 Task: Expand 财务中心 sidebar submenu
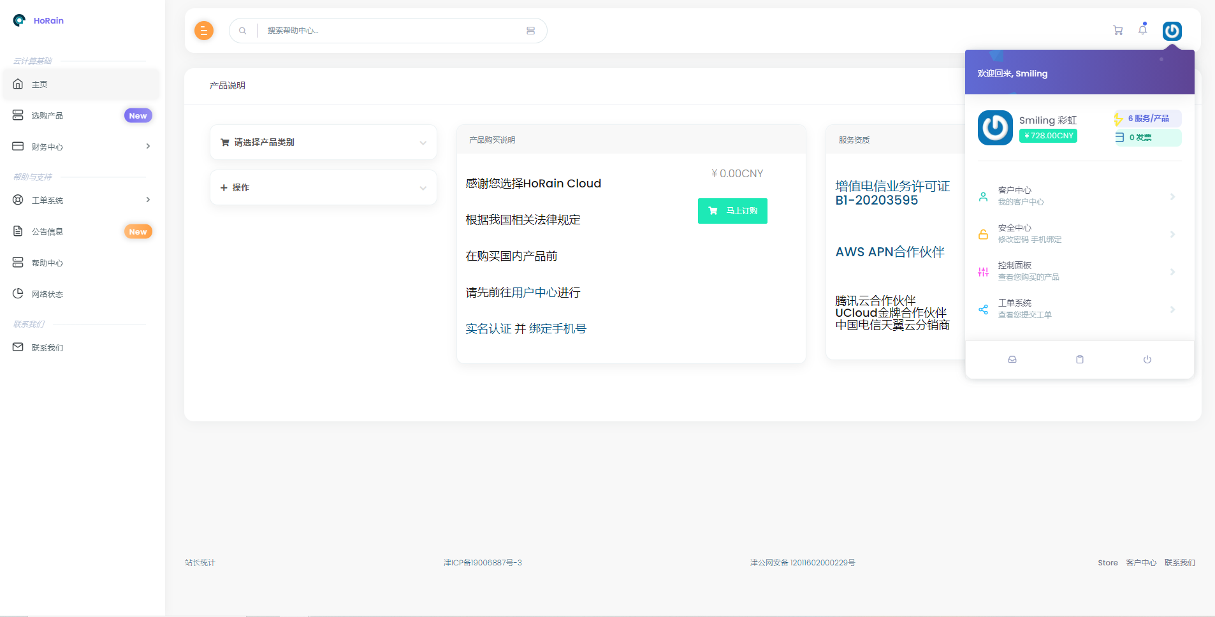(x=80, y=147)
